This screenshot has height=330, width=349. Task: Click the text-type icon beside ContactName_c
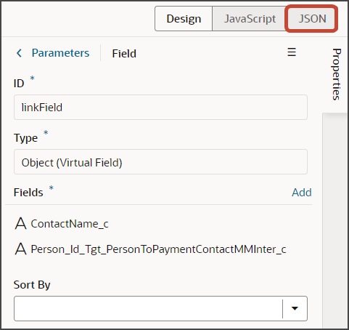20,223
